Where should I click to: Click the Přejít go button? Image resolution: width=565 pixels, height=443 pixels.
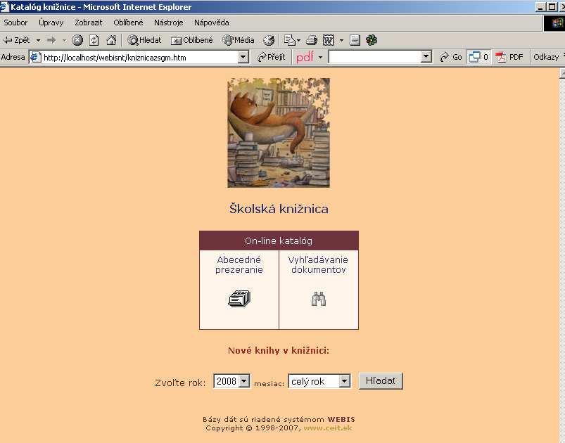pos(272,57)
